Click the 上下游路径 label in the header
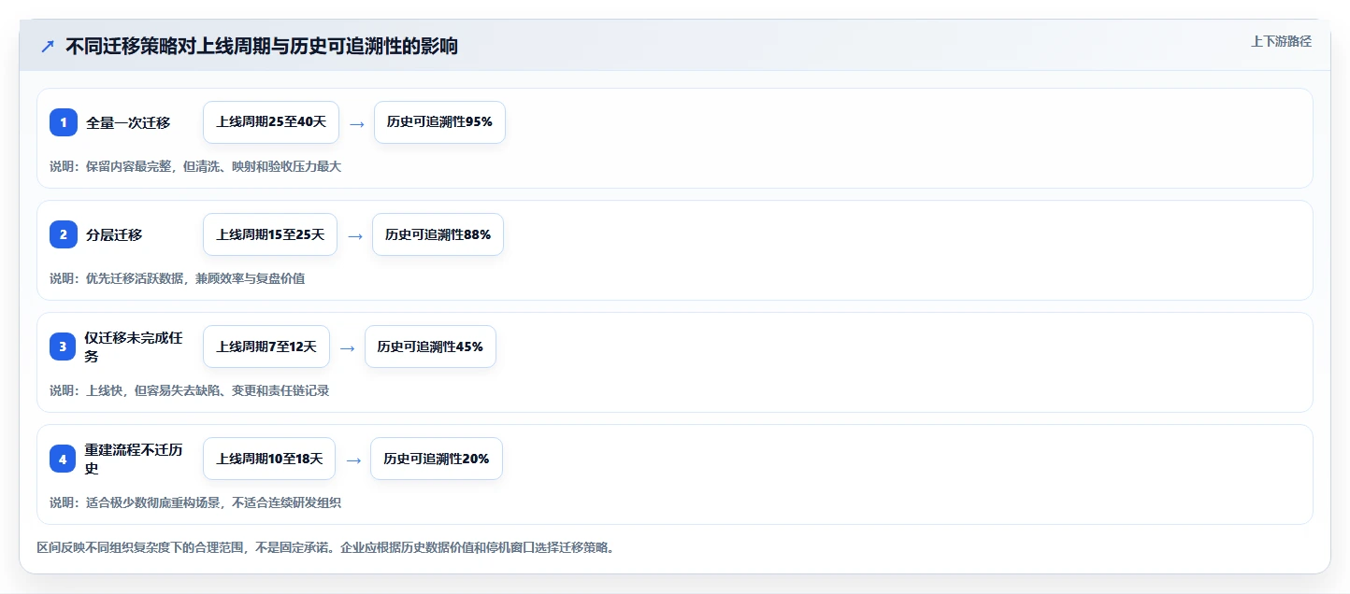 click(1281, 41)
